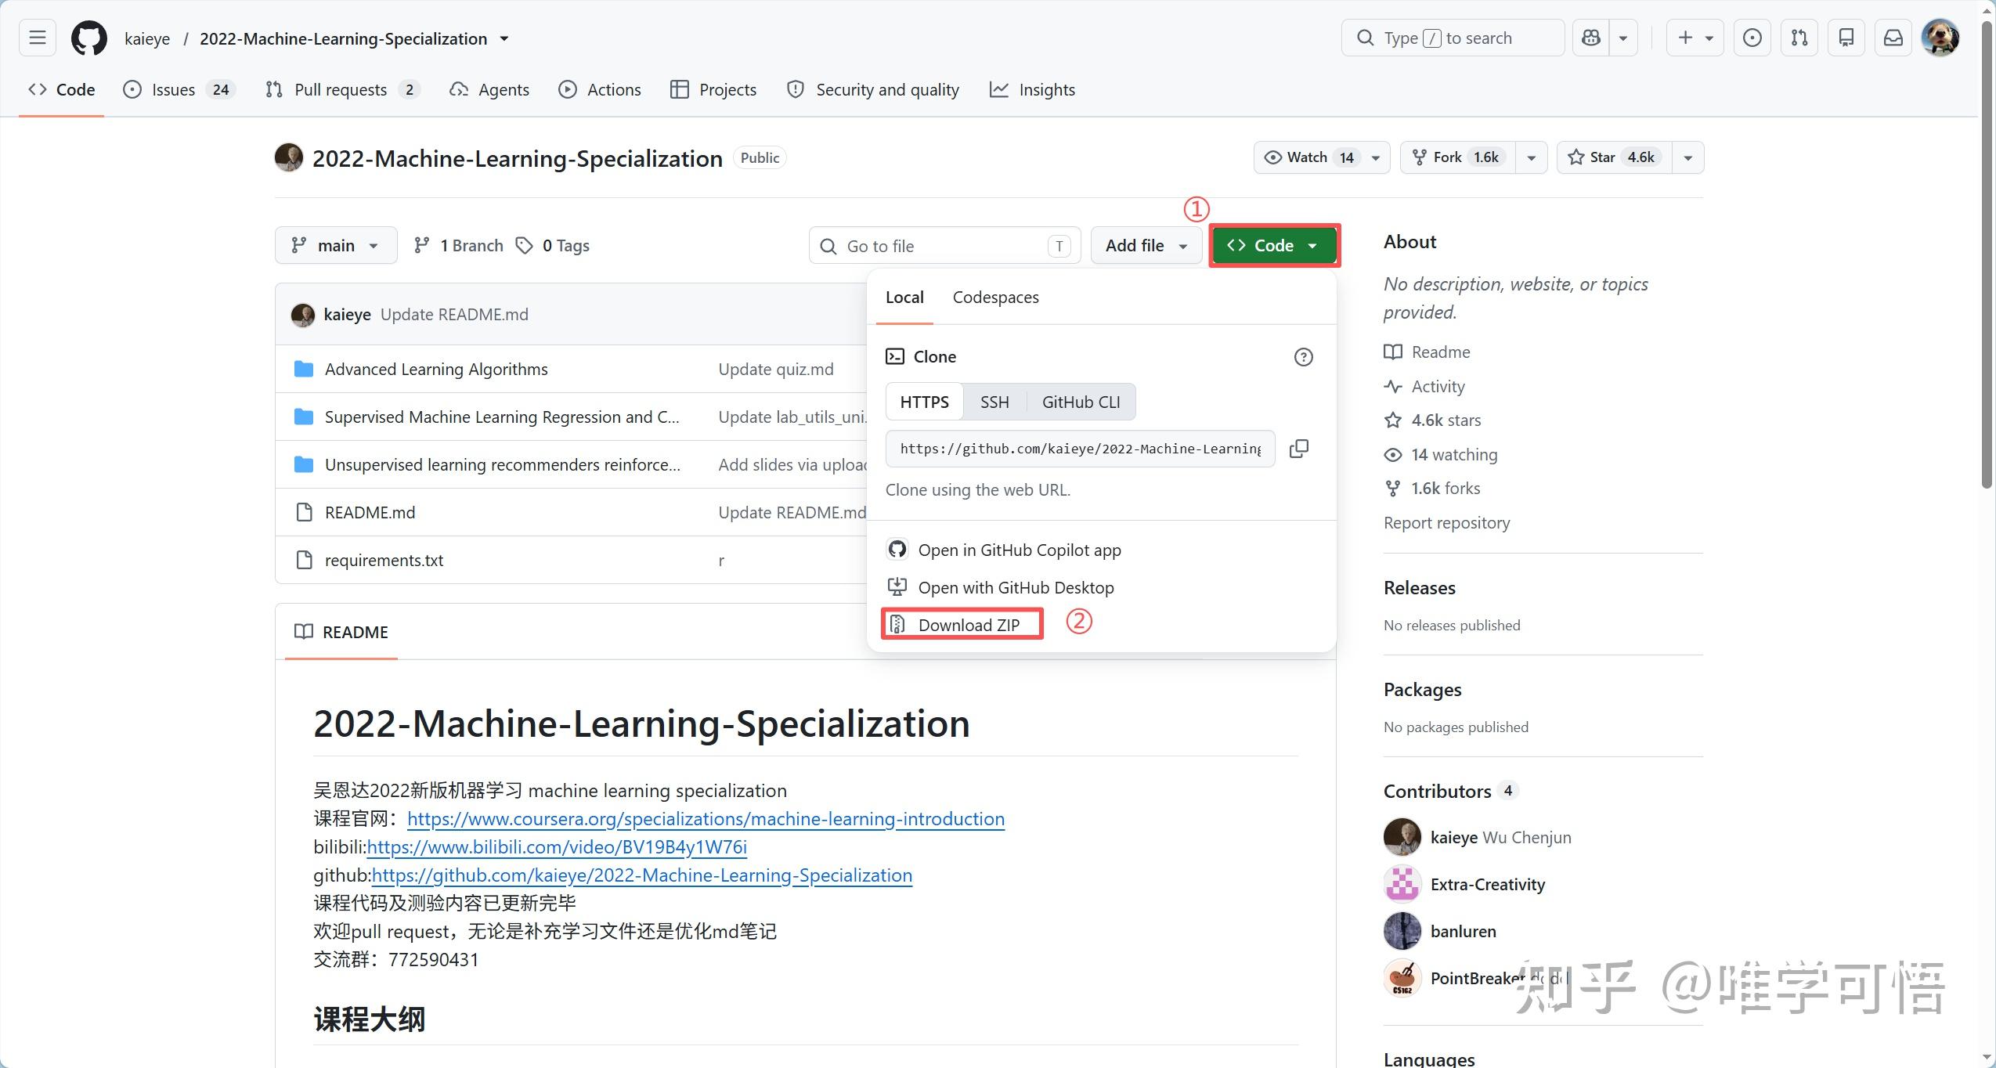Open Copilot chat icon in header
The width and height of the screenshot is (1996, 1068).
pos(1591,38)
